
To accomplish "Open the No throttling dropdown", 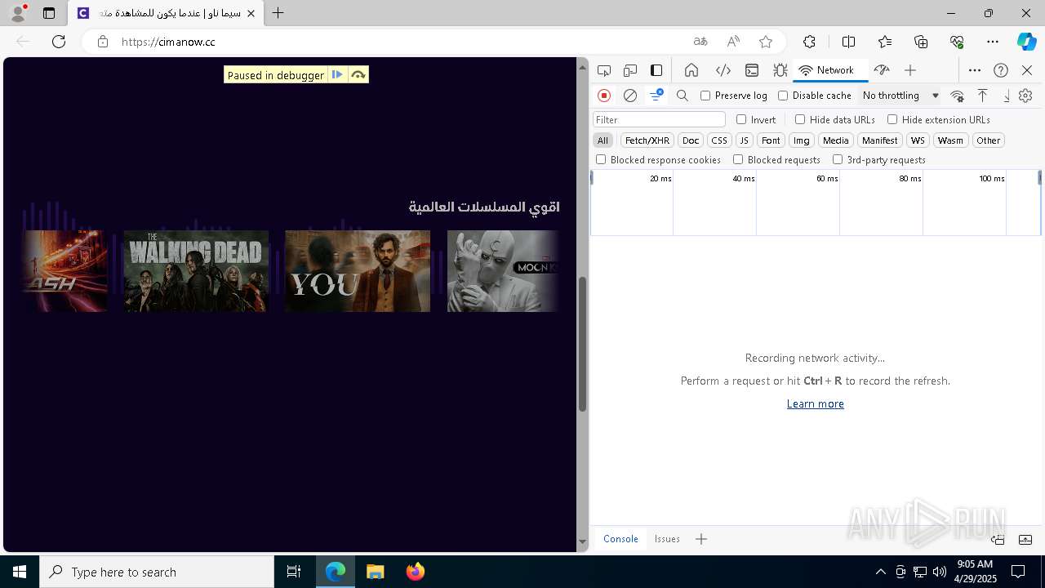I will coord(900,96).
